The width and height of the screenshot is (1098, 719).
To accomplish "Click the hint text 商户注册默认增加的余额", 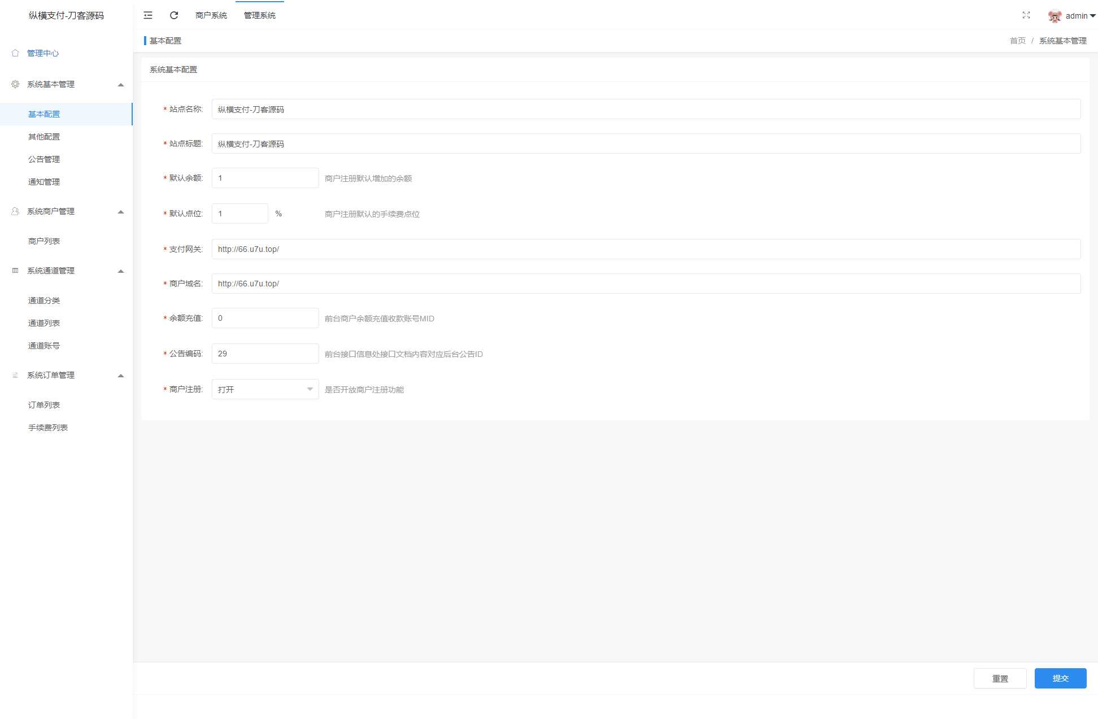I will click(x=368, y=178).
